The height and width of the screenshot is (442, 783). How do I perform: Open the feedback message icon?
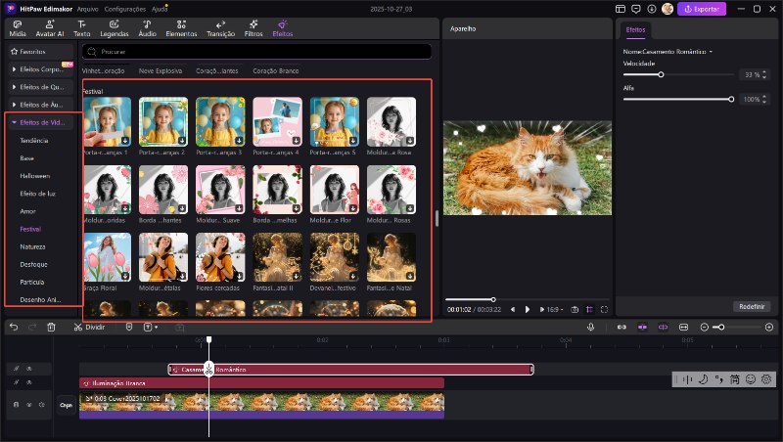click(x=635, y=9)
